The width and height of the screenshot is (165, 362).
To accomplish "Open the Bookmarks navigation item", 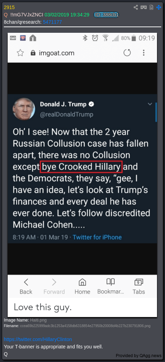I will [x=111, y=286].
